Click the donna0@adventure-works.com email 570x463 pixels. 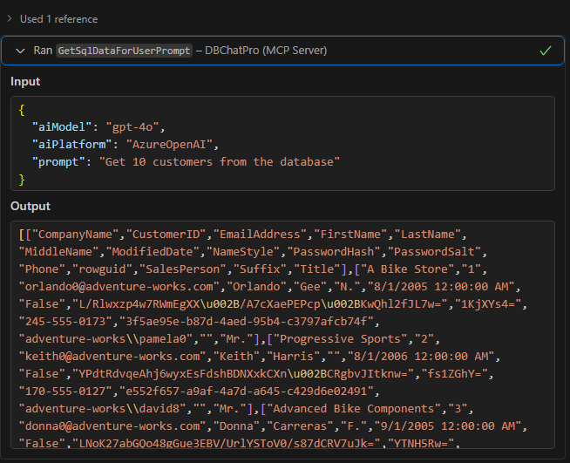(x=112, y=426)
